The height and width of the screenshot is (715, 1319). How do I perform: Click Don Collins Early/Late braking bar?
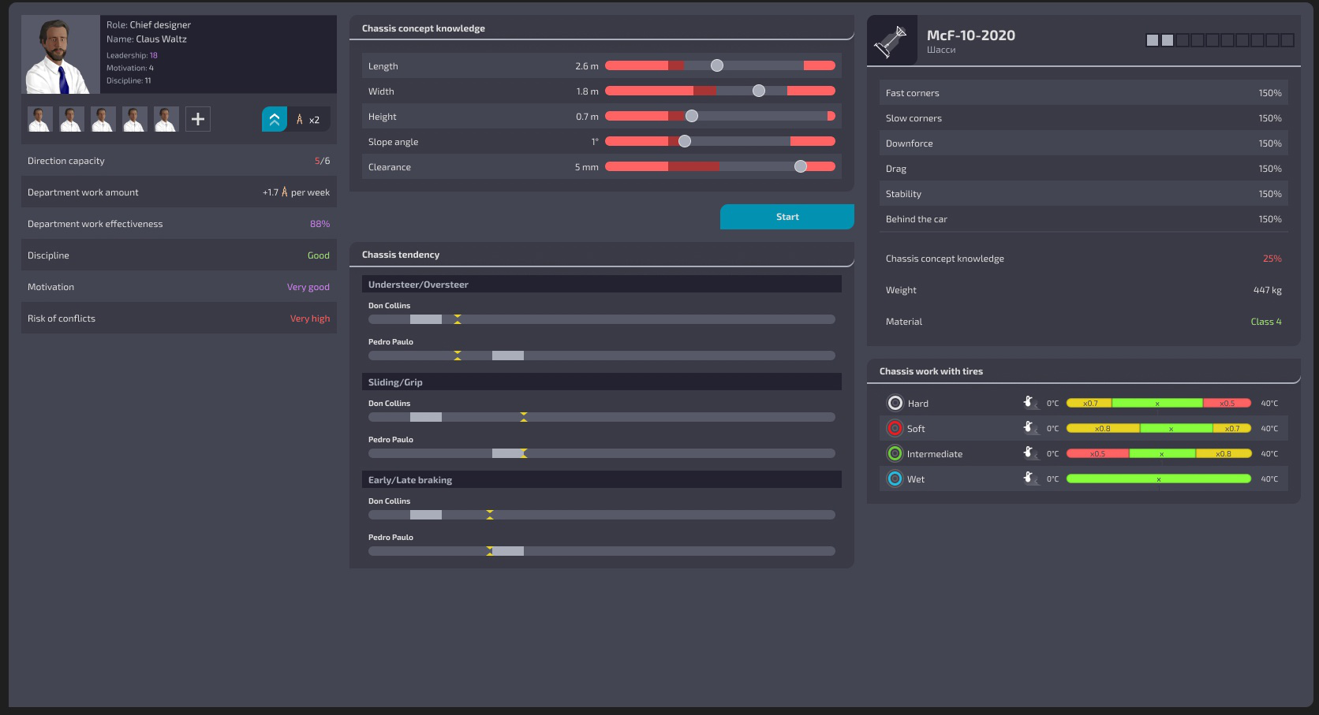602,515
